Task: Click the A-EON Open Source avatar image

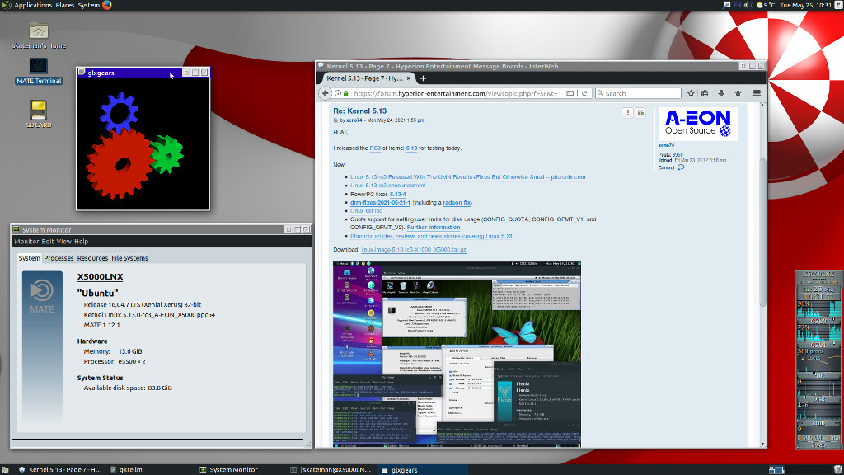Action: click(x=697, y=124)
